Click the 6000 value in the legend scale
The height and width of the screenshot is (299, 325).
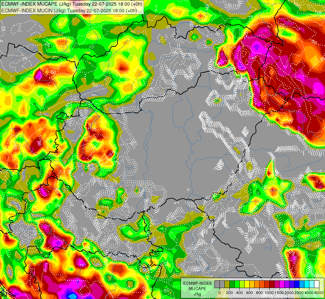pyautogui.click(x=319, y=293)
